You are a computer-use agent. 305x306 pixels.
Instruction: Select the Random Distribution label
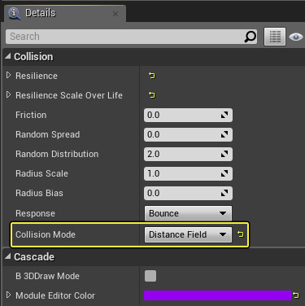pos(57,154)
